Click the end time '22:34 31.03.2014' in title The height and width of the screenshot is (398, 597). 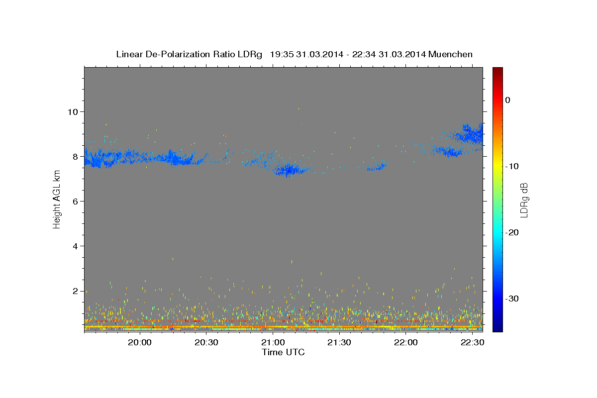coord(389,54)
